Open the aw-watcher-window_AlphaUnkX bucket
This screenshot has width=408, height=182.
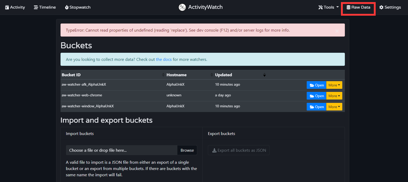(316, 107)
